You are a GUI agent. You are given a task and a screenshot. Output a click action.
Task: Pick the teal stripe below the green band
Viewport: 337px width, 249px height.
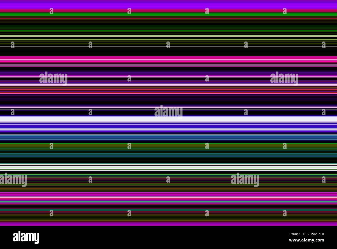(x=168, y=155)
